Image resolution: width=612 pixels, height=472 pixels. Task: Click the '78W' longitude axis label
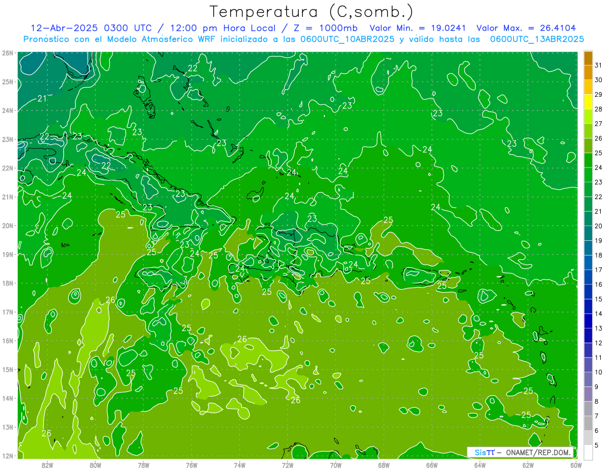[143, 465]
